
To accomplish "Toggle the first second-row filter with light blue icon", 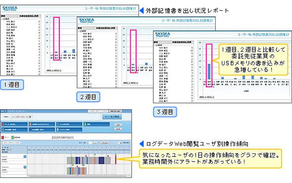I will (14, 130).
